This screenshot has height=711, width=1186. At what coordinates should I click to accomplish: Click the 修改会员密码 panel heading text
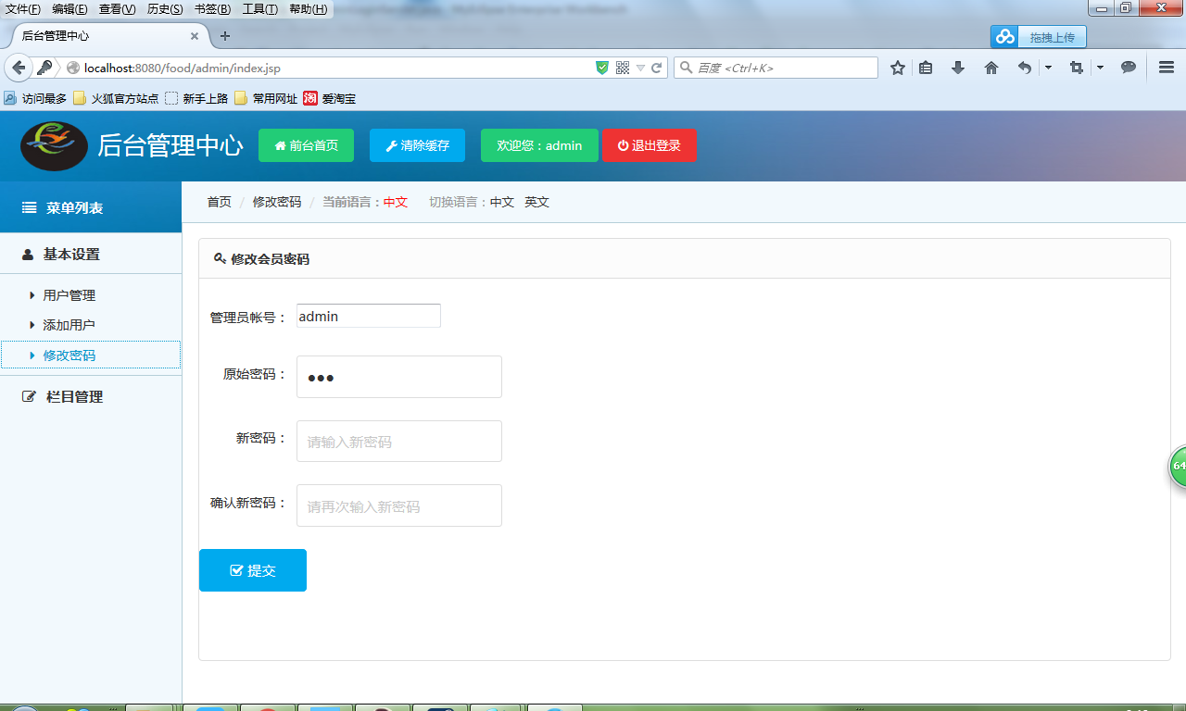[x=270, y=259]
